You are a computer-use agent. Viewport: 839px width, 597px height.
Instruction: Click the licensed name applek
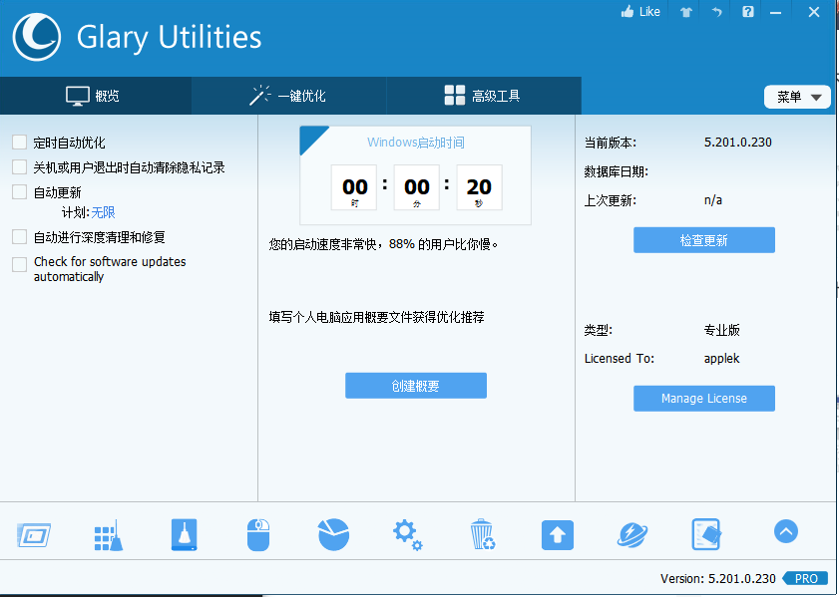[x=722, y=358]
